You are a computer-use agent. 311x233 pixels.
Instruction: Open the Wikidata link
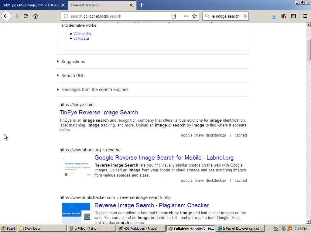81,39
